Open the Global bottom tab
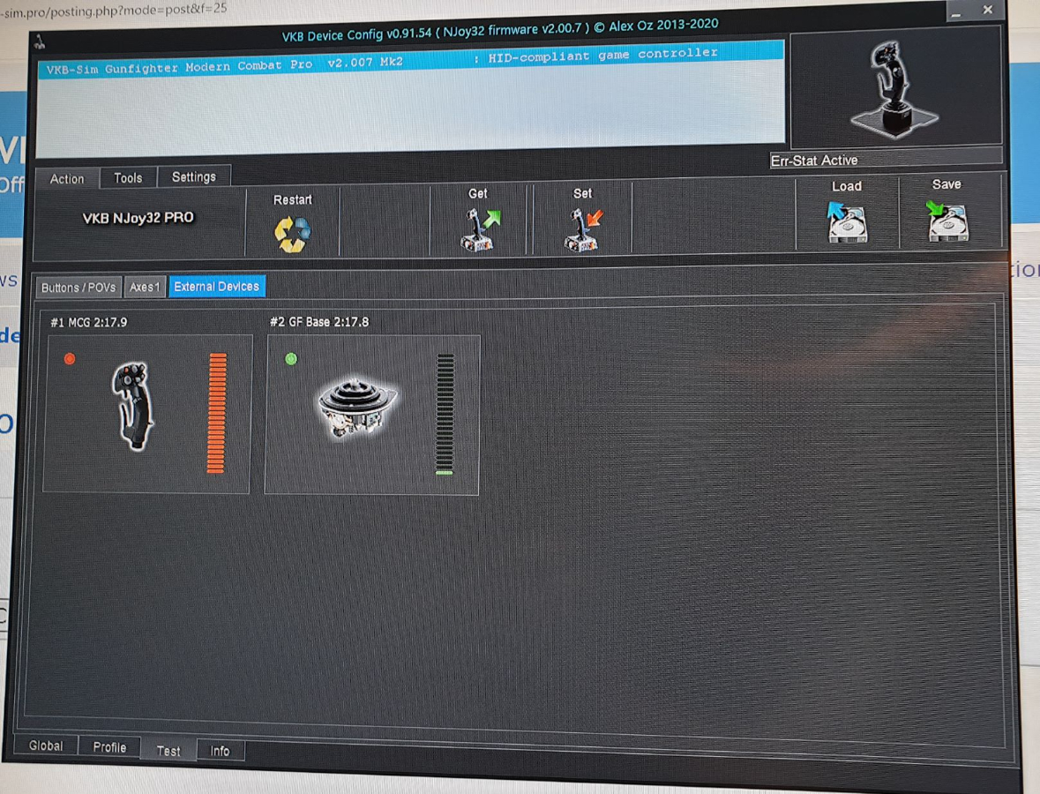 [46, 745]
